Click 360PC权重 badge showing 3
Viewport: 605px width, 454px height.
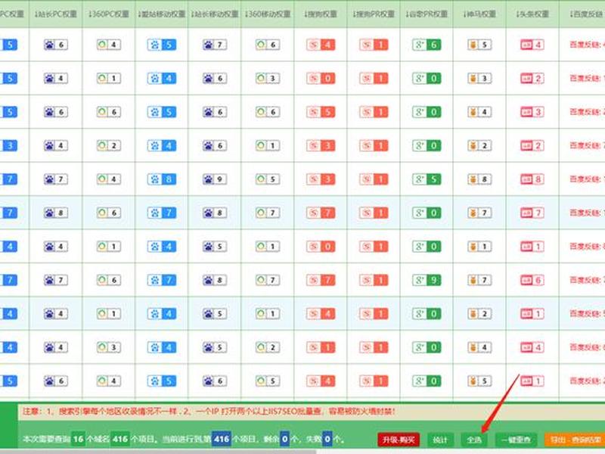(109, 347)
